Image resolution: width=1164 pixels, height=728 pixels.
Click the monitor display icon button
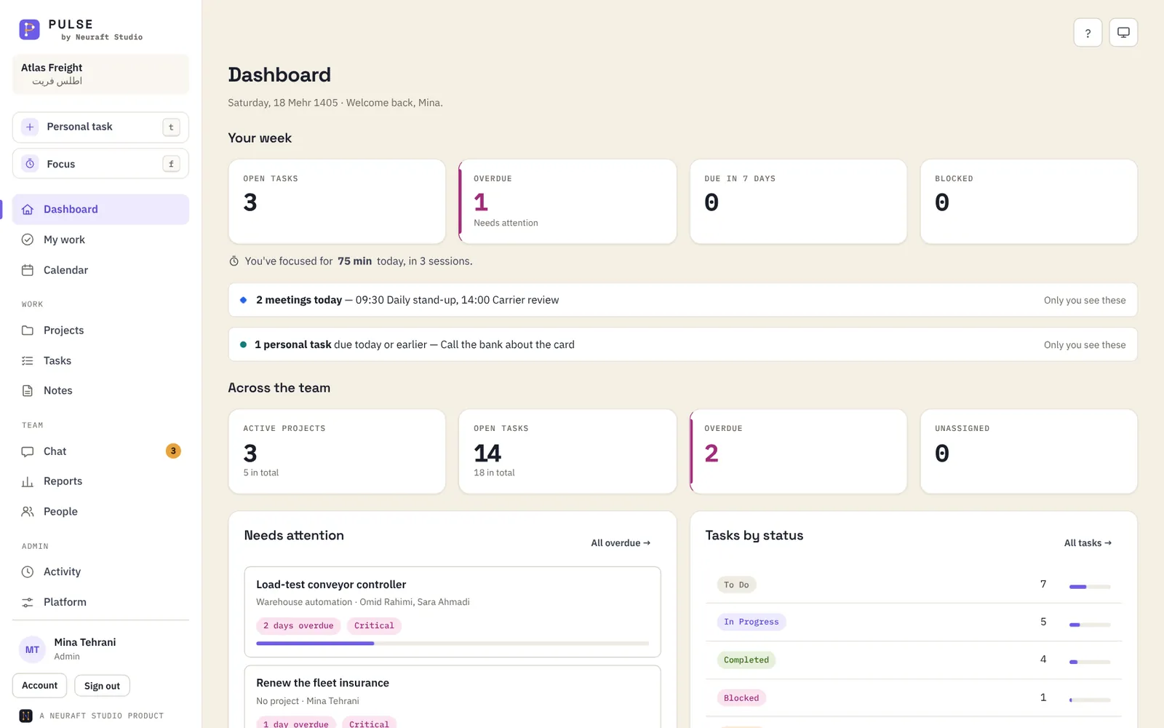[x=1123, y=33]
